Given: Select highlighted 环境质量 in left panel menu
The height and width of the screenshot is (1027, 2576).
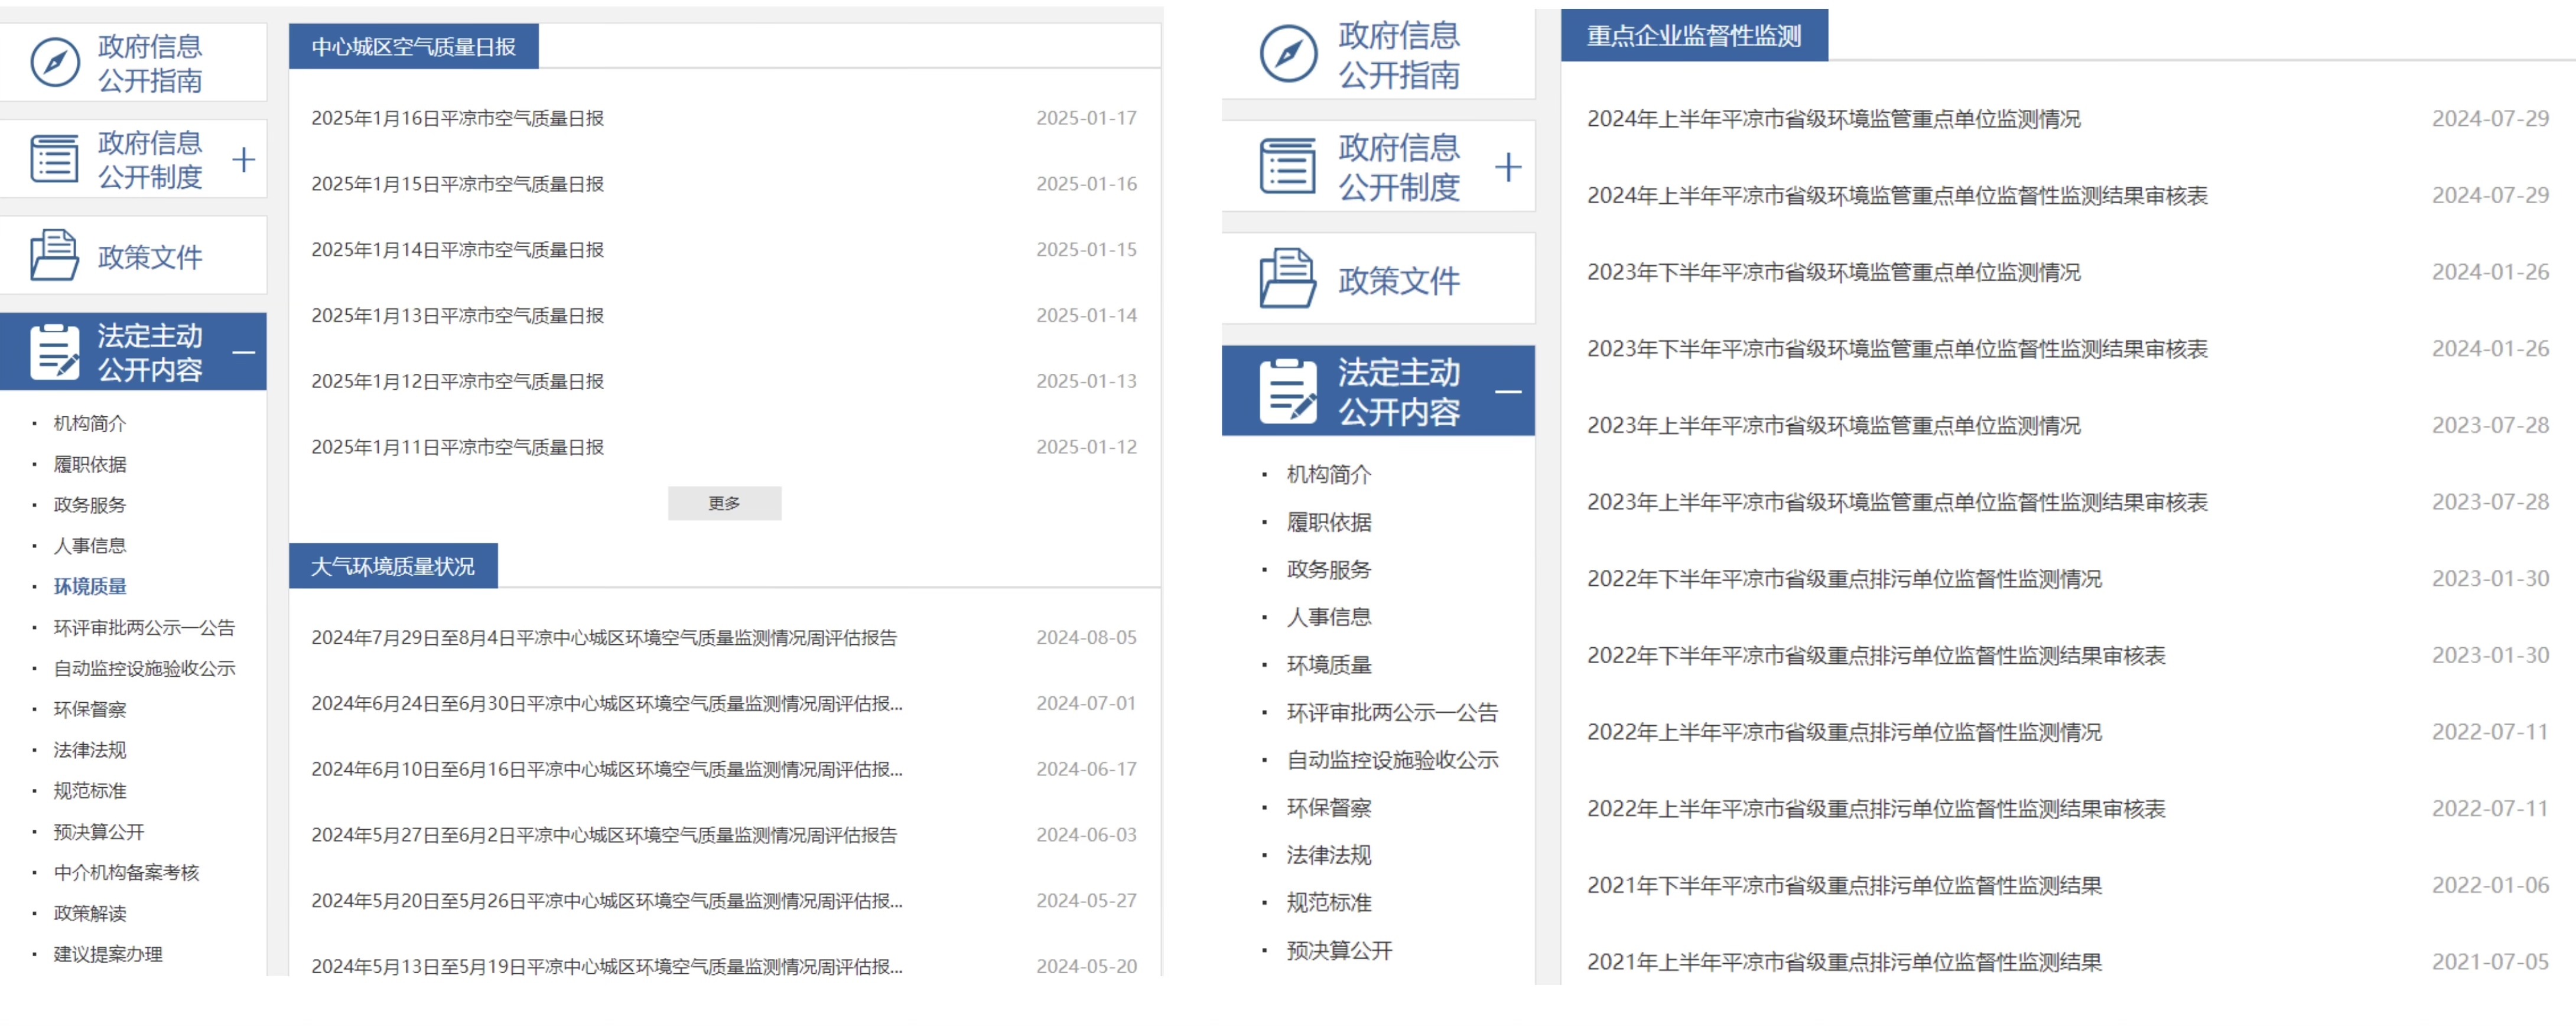Looking at the screenshot, I should point(90,586).
